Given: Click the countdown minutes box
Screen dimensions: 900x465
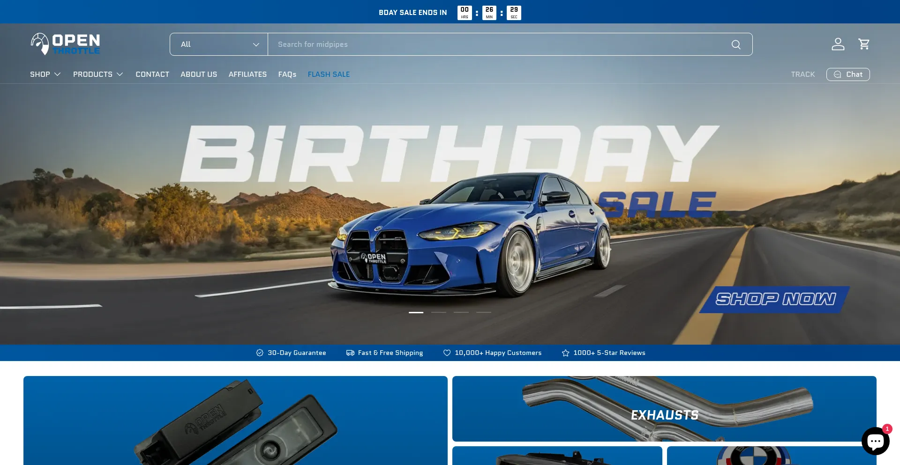Looking at the screenshot, I should pyautogui.click(x=489, y=13).
